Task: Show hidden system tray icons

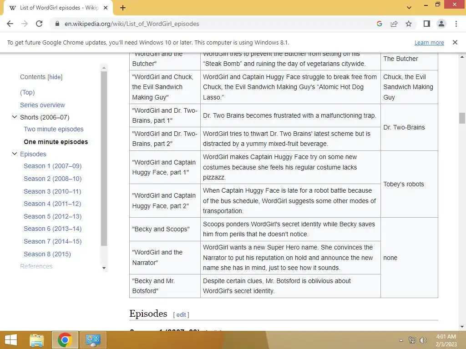Action: [x=401, y=340]
